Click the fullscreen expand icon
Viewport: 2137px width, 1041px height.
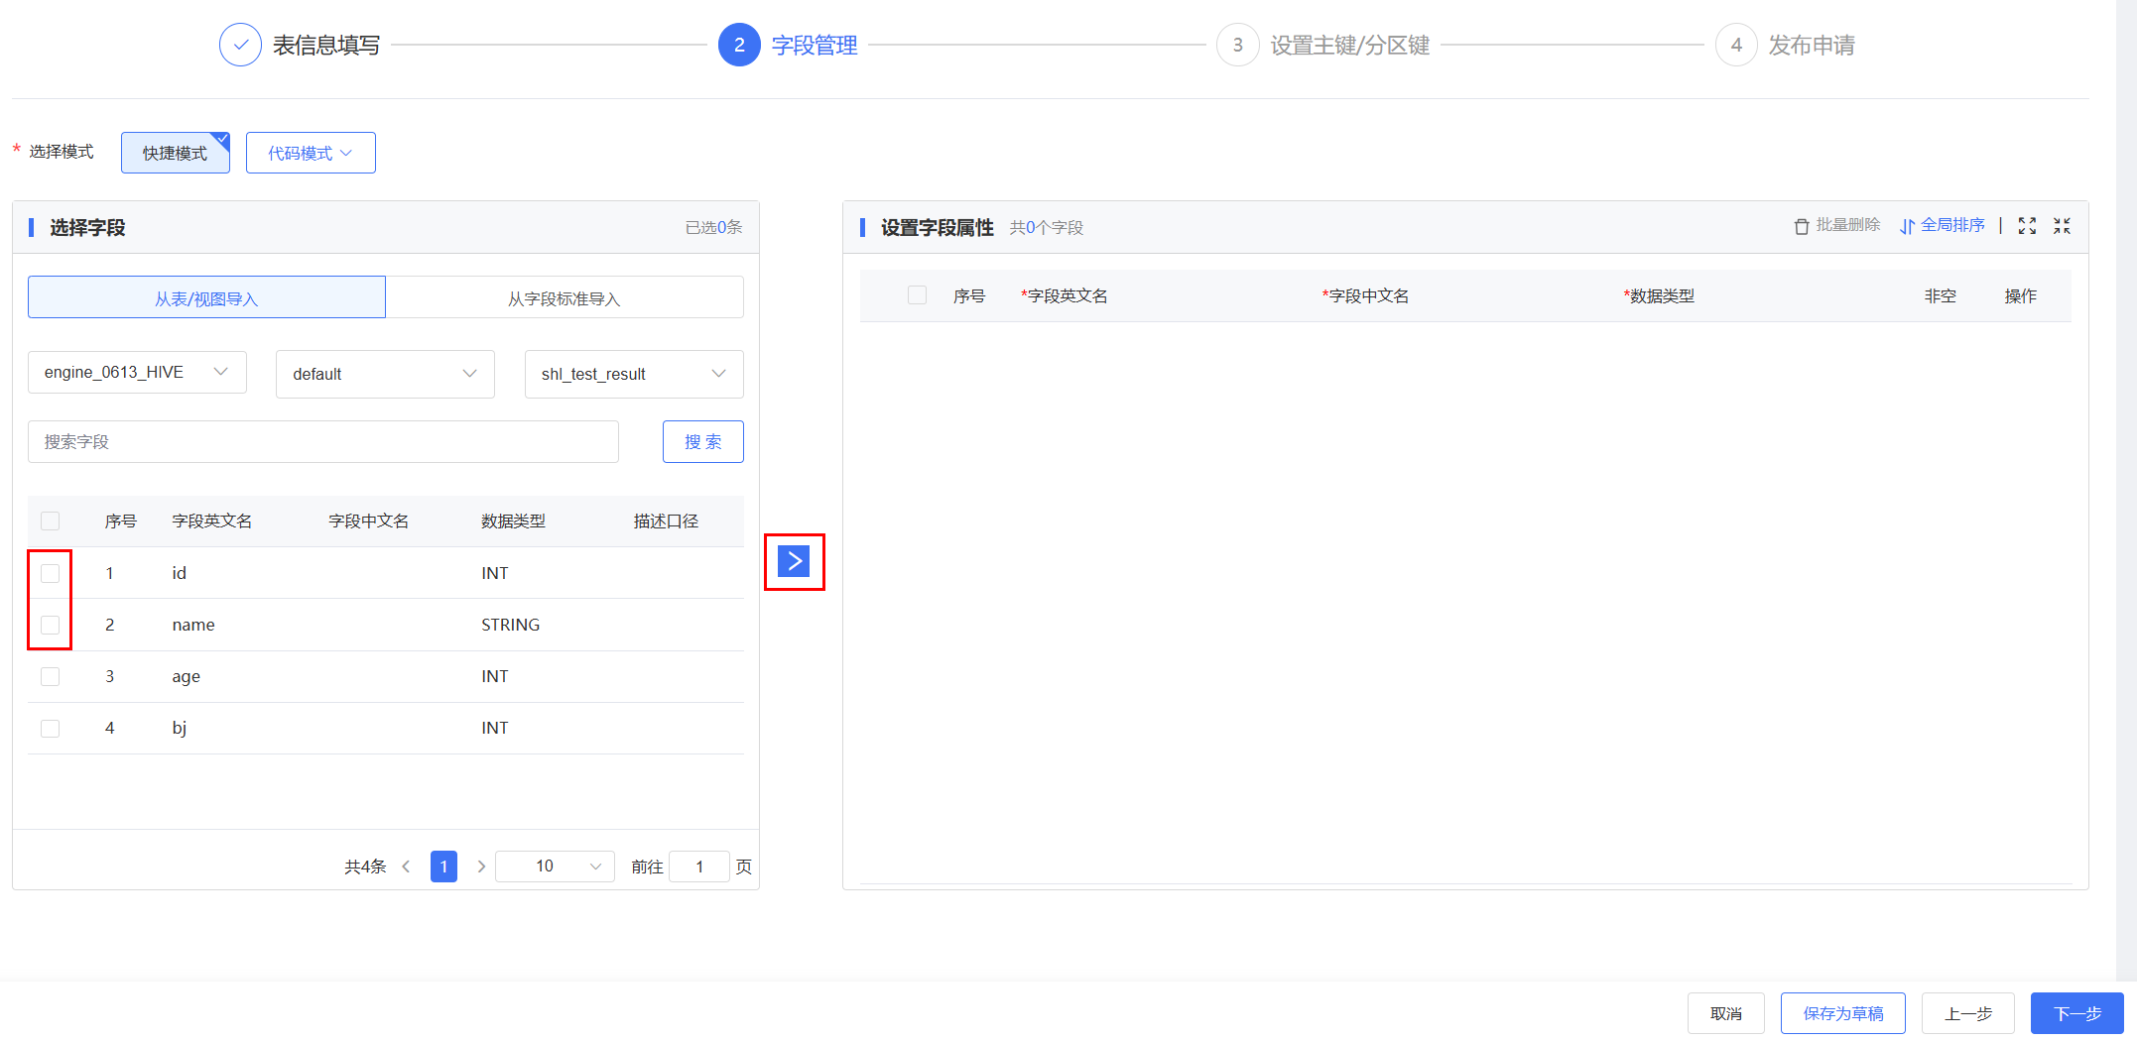(x=2027, y=226)
